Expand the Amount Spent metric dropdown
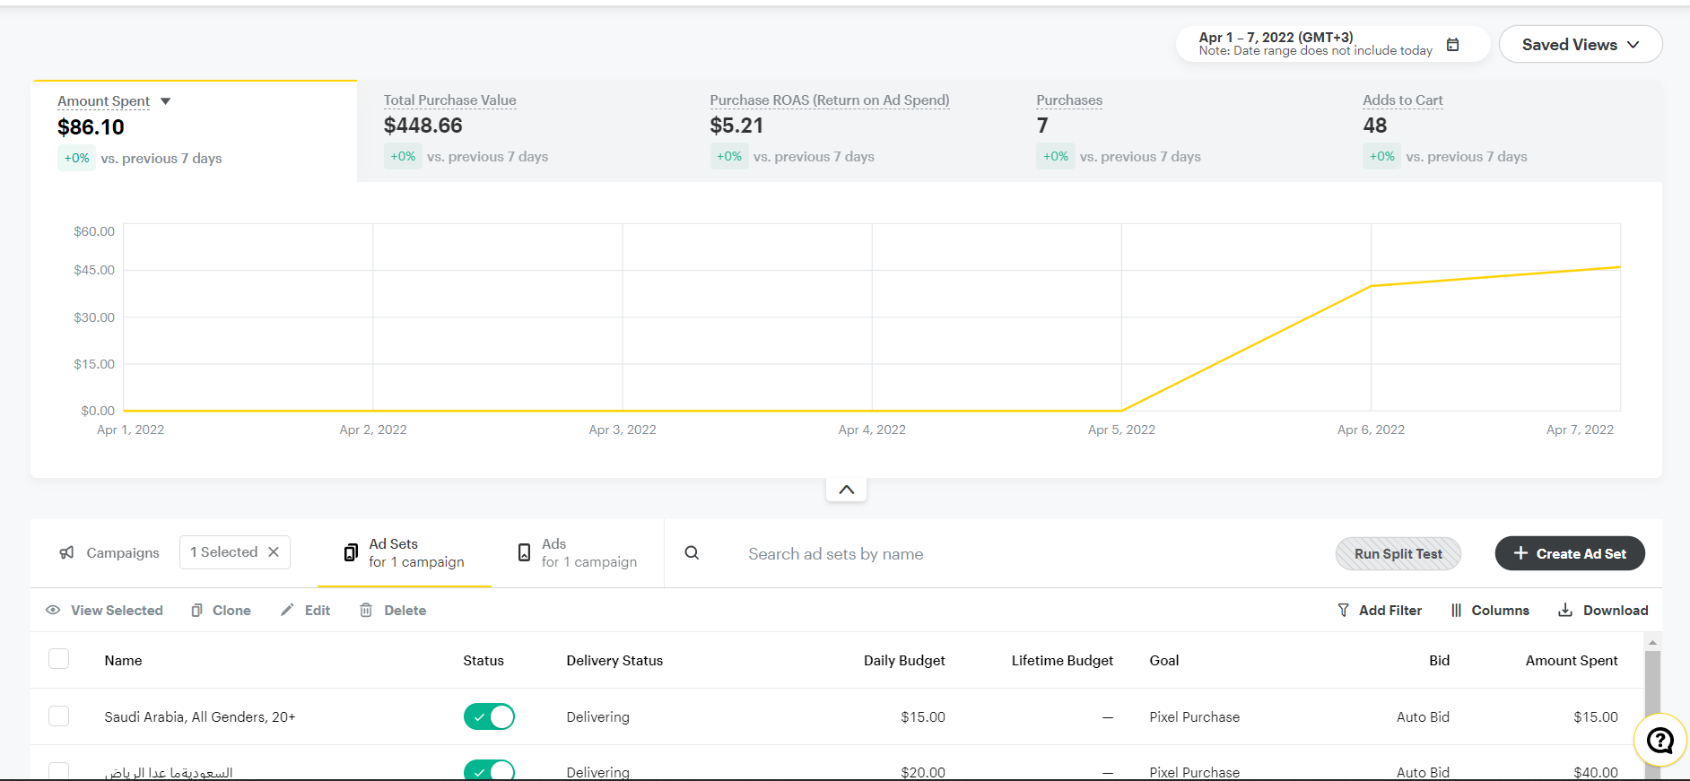Image resolution: width=1690 pixels, height=781 pixels. (x=166, y=101)
